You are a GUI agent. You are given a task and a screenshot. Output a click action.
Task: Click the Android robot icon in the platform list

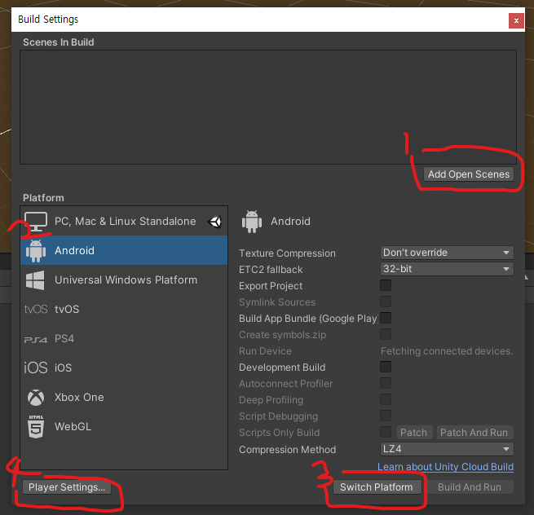pos(36,251)
